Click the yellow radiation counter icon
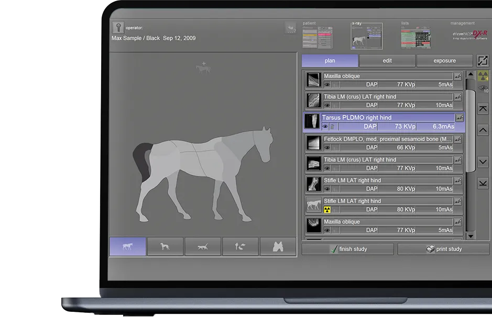 pos(483,76)
